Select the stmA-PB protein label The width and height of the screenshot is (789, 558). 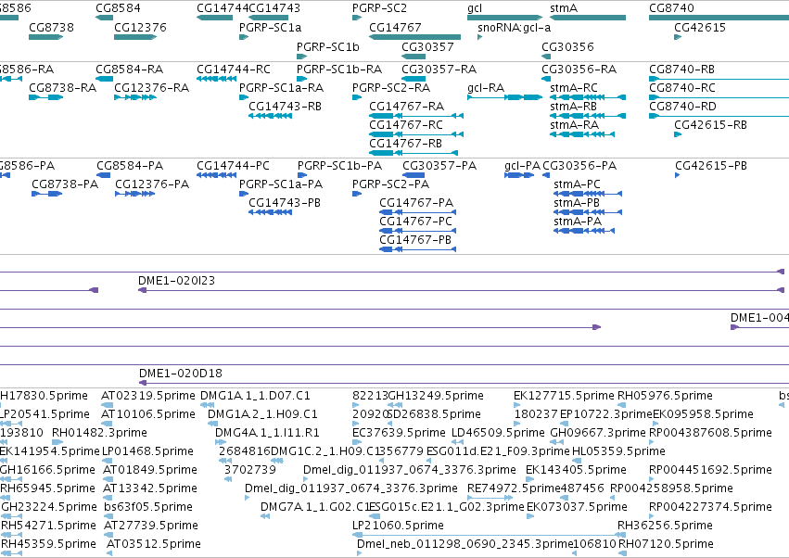[577, 203]
